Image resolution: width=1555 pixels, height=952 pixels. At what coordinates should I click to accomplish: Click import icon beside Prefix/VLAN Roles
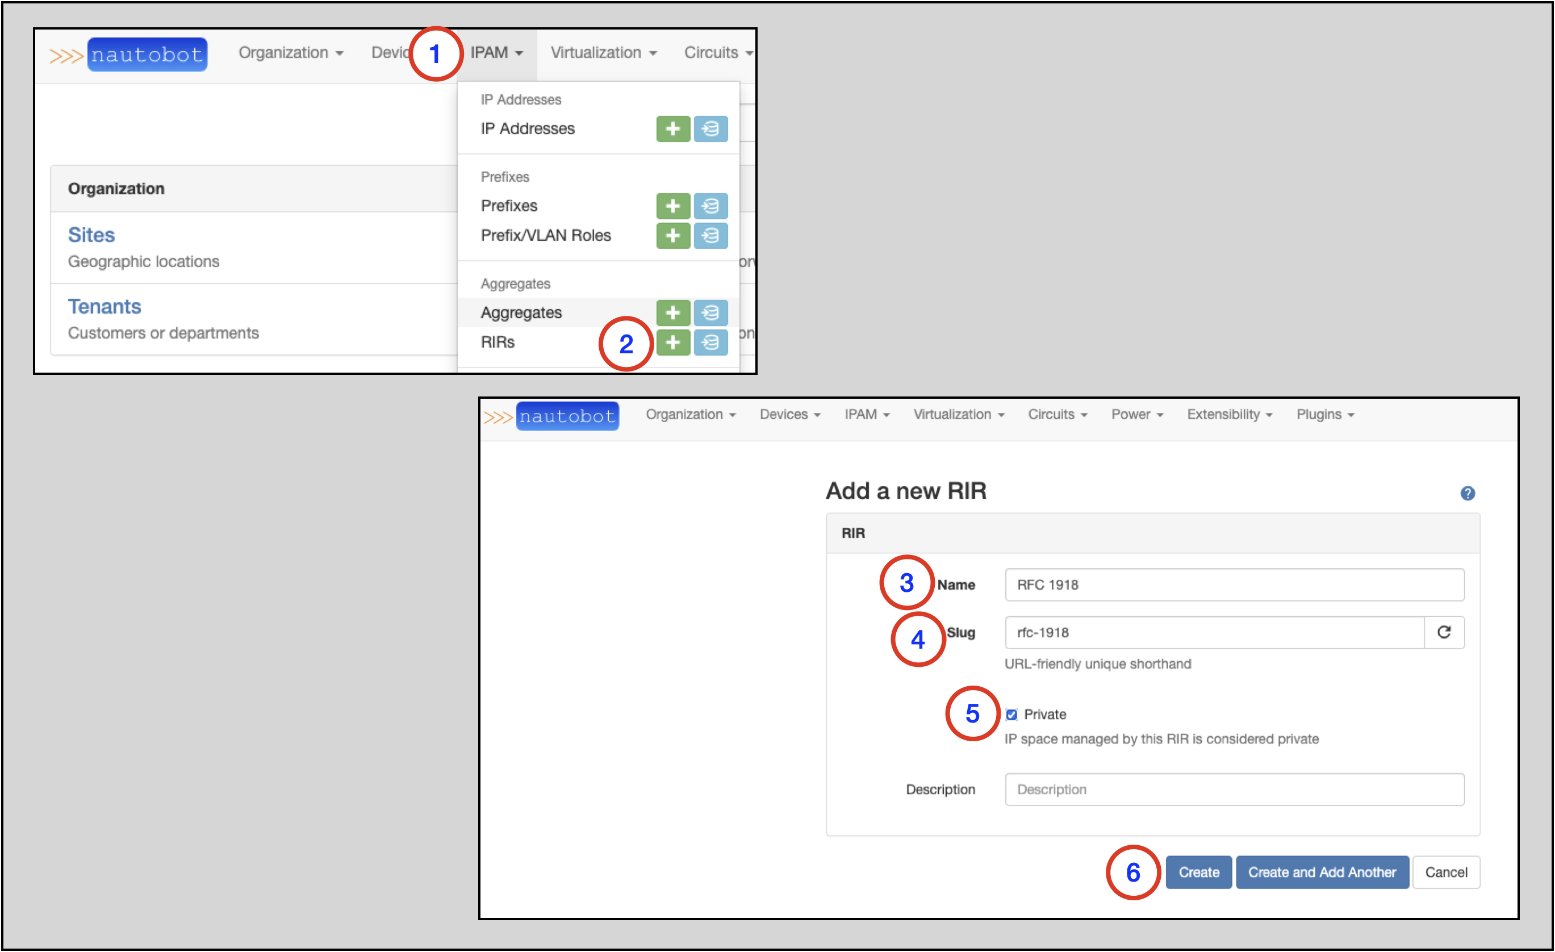pos(710,236)
